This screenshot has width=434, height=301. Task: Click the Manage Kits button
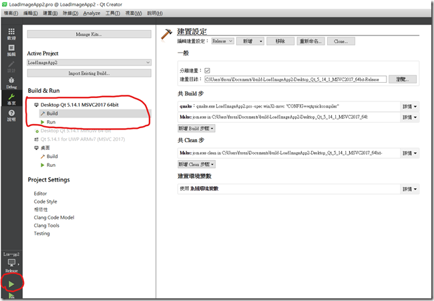89,34
